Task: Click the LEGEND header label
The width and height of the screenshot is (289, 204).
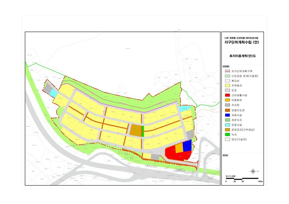Action: tap(226, 67)
